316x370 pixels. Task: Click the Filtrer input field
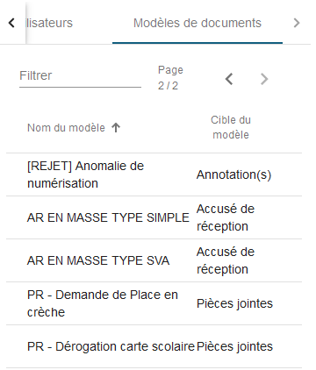pyautogui.click(x=80, y=76)
